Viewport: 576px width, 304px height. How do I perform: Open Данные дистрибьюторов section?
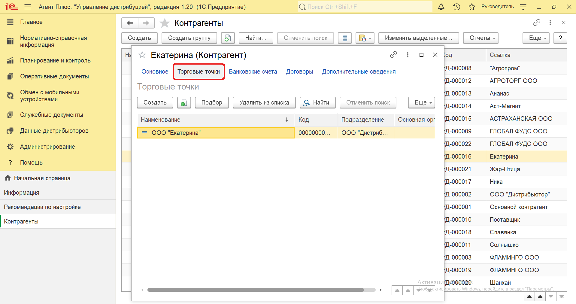58,131
